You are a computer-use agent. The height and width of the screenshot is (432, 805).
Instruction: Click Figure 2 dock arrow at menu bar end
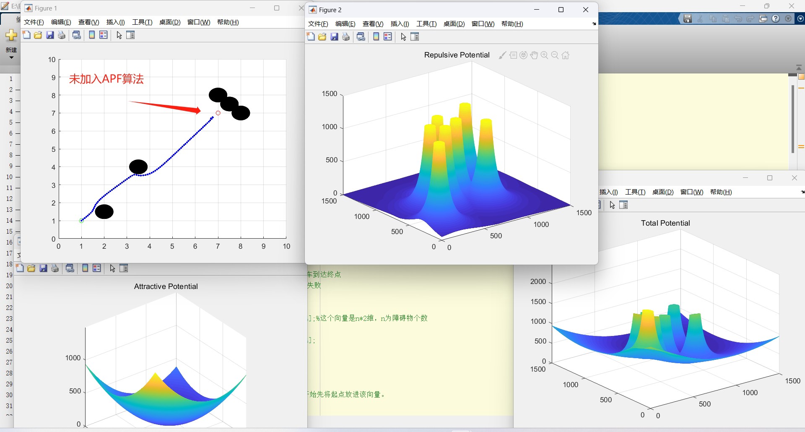point(594,24)
